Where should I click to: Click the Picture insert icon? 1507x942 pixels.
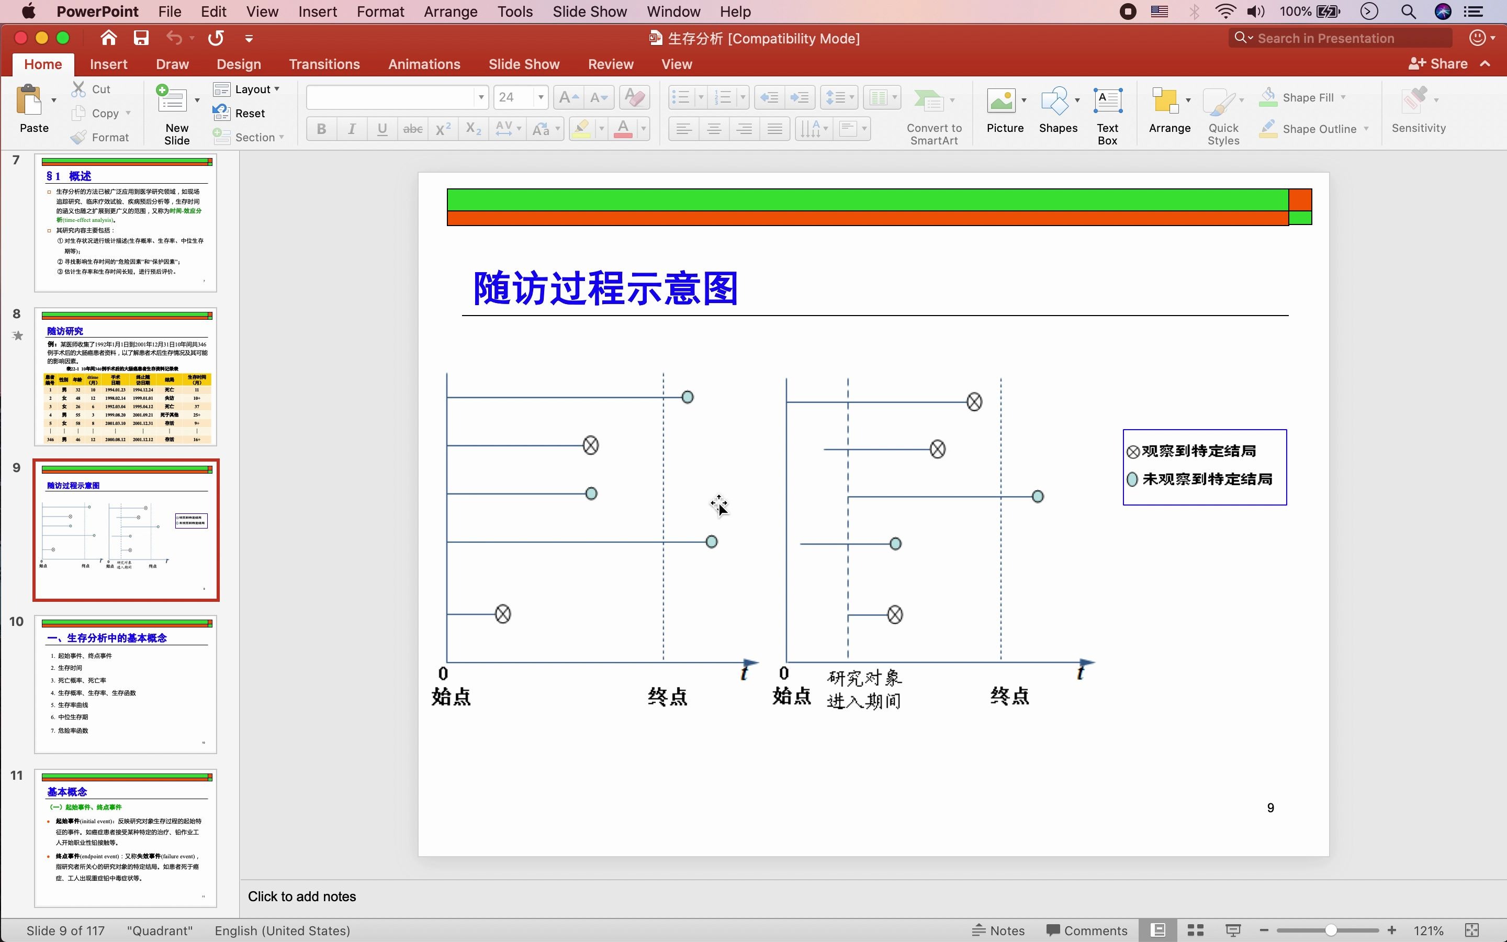point(1000,102)
